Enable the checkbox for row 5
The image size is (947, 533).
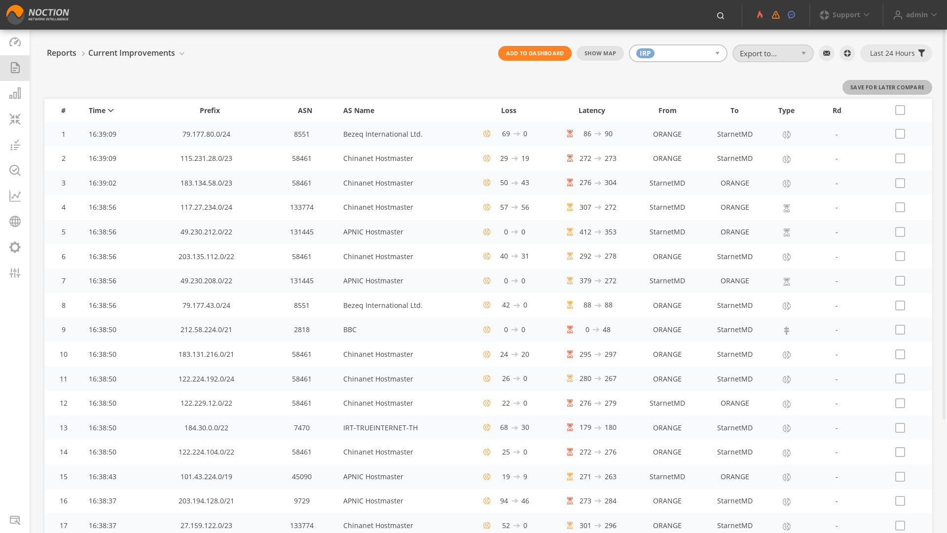[x=900, y=231]
